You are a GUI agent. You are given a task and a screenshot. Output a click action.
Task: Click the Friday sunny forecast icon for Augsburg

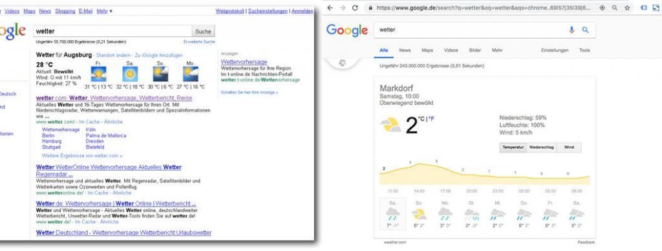[x=98, y=74]
